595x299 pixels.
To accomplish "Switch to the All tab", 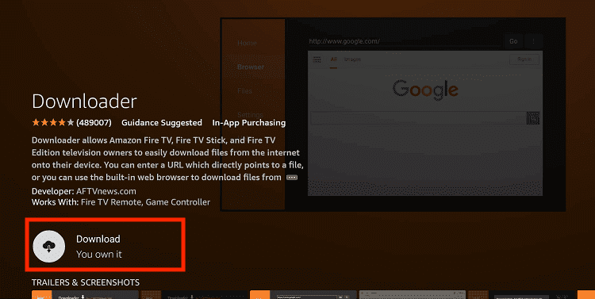I will pos(333,59).
